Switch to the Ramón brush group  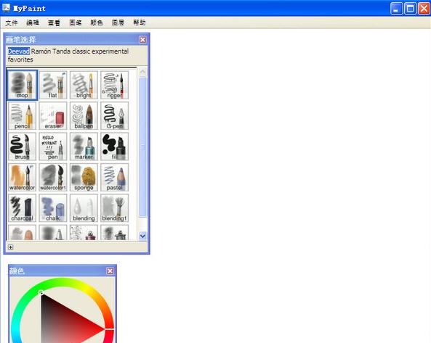click(x=41, y=51)
